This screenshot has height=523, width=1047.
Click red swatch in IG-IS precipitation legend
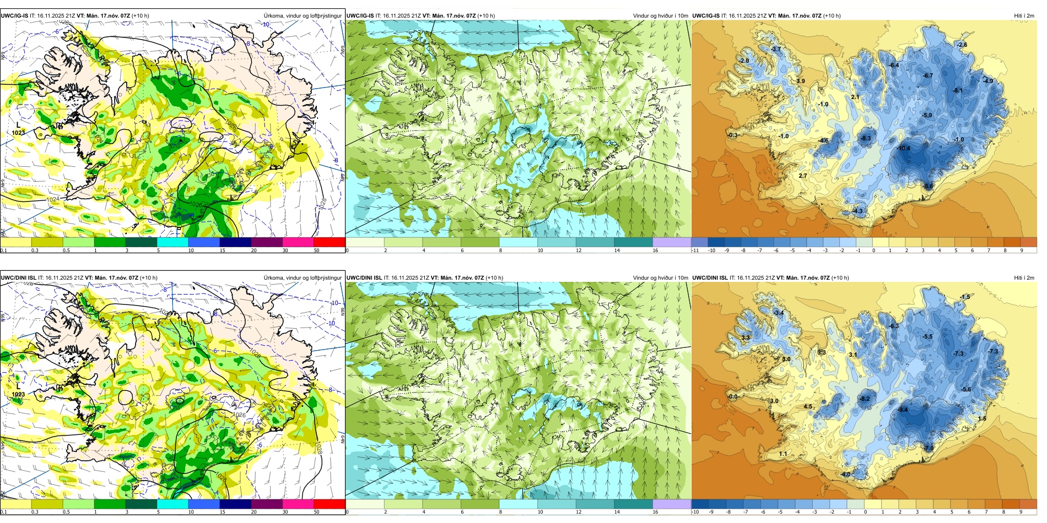[330, 242]
